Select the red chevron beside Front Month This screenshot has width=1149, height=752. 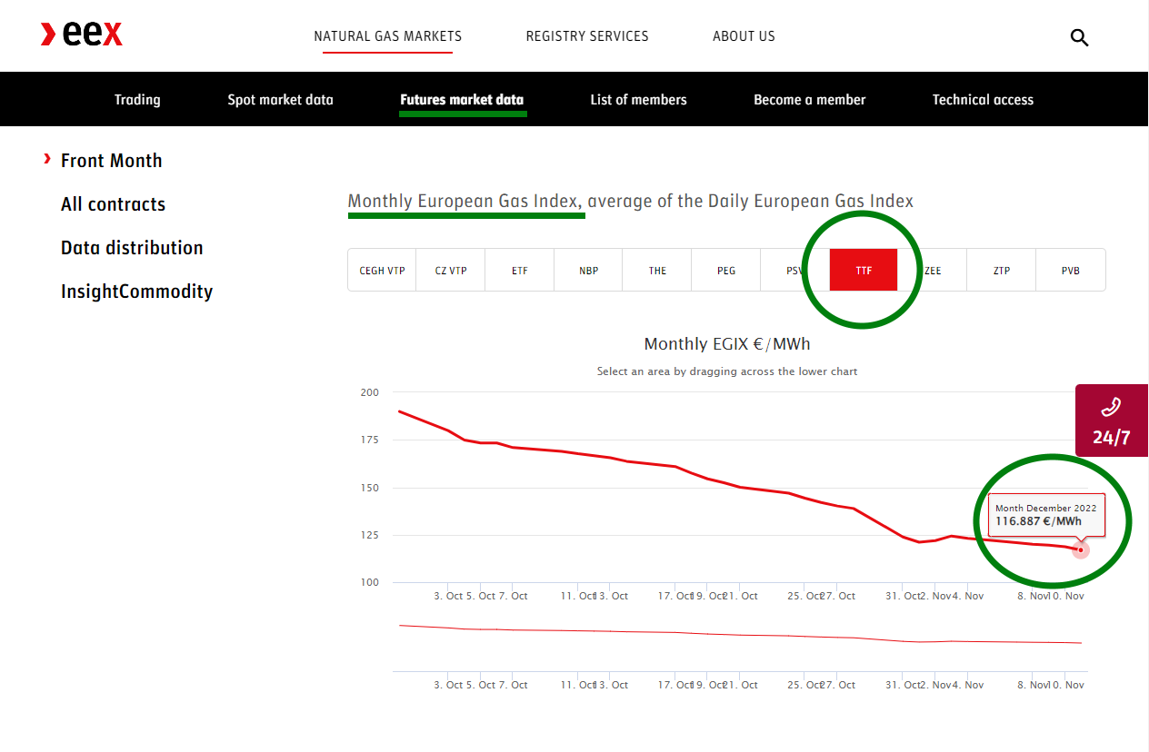click(x=46, y=159)
